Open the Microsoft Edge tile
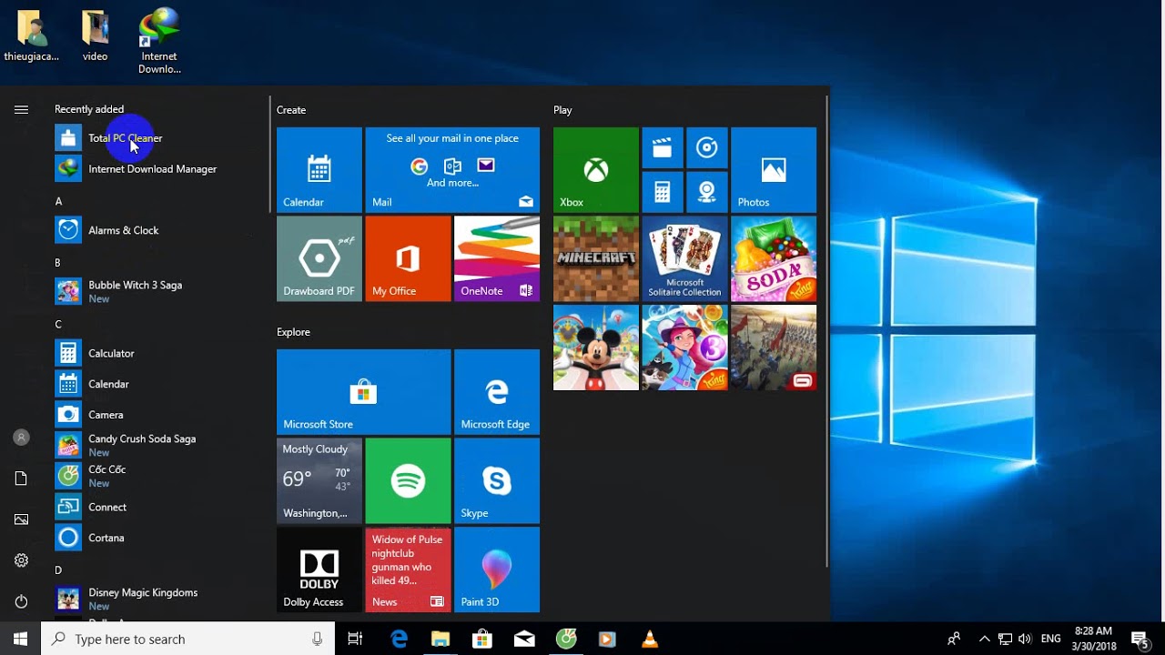Image resolution: width=1165 pixels, height=655 pixels. (497, 392)
